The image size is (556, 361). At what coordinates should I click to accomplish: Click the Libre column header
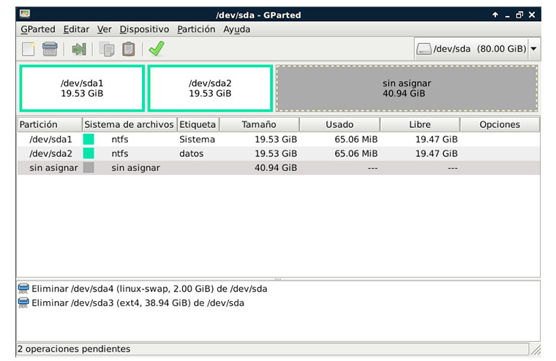(x=420, y=124)
